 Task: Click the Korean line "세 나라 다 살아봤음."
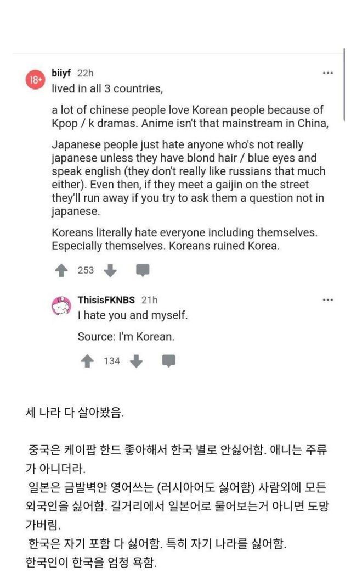tap(76, 413)
